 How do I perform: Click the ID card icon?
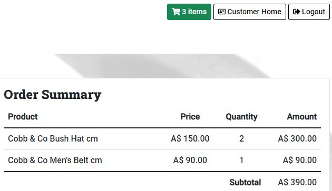click(222, 12)
